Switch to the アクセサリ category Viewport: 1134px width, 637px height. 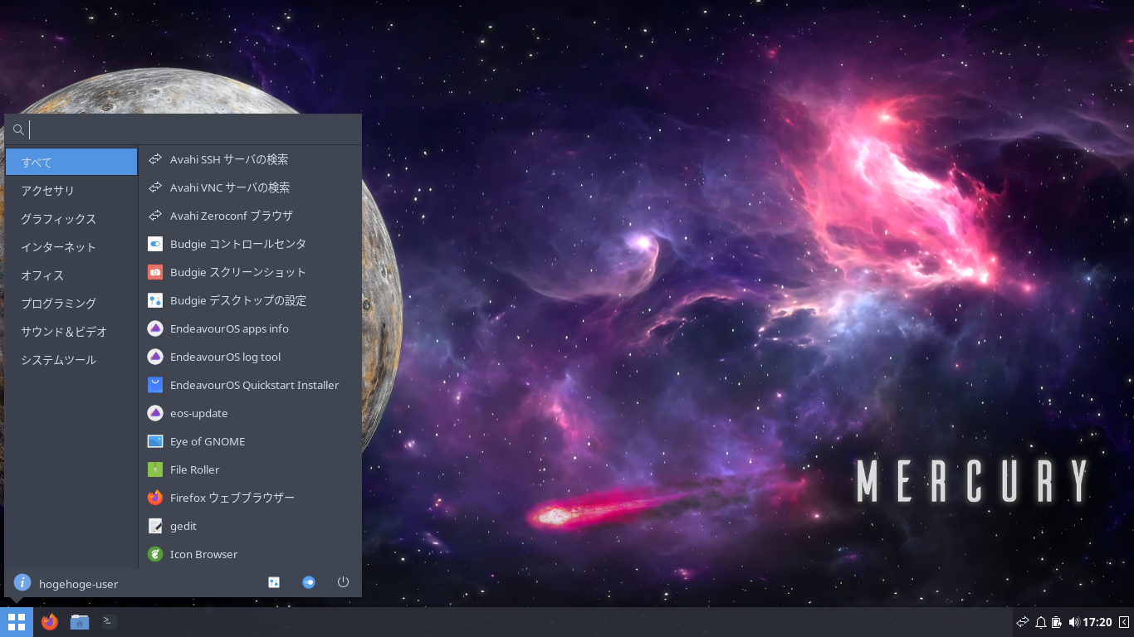tap(71, 191)
